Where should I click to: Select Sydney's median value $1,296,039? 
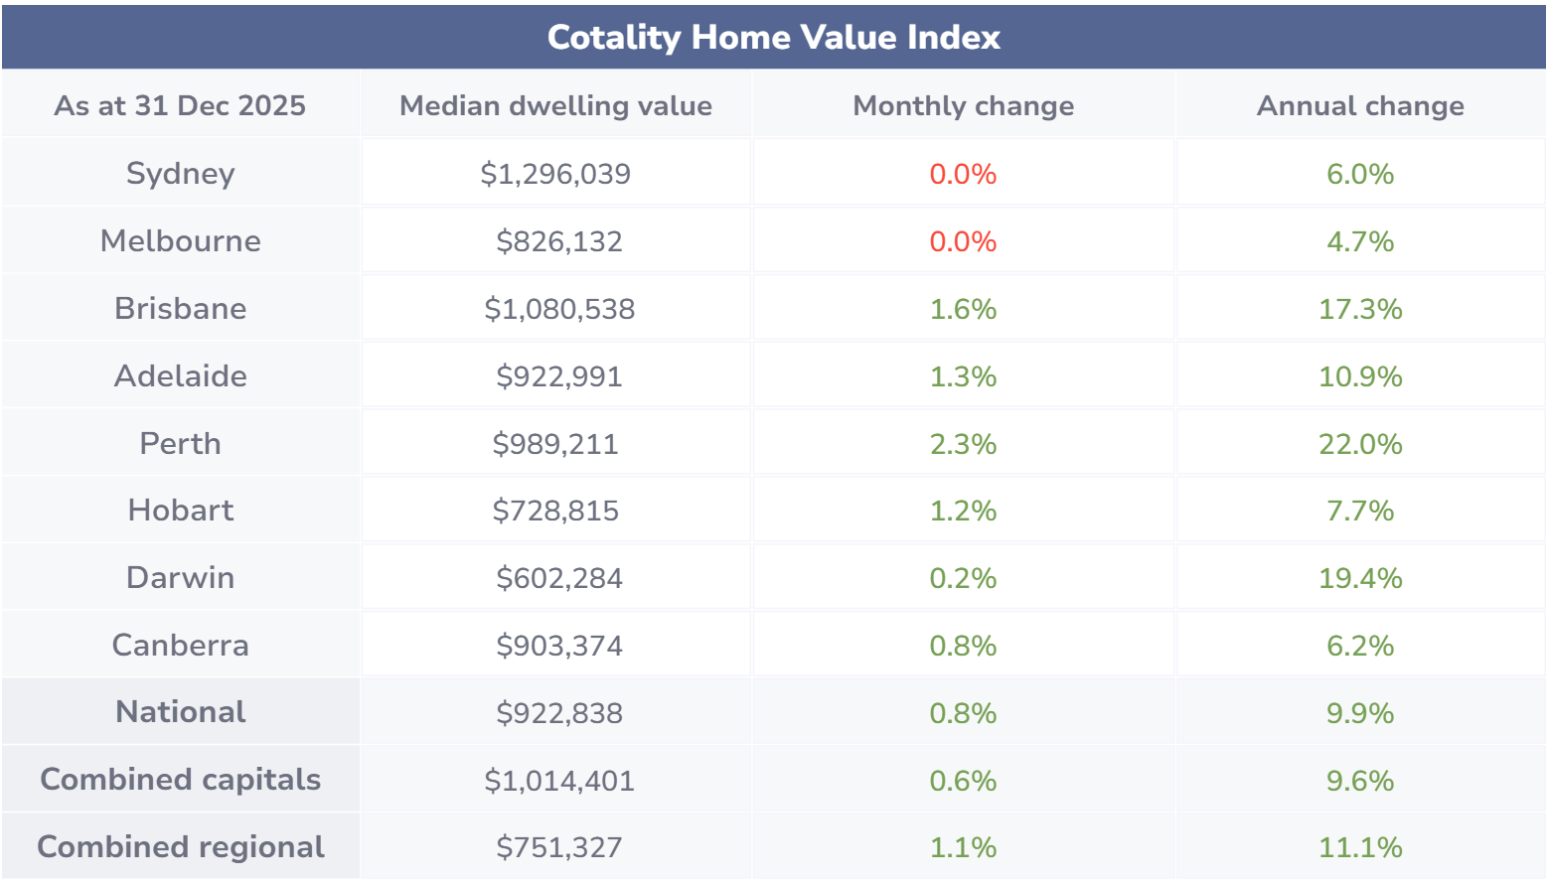pos(555,174)
